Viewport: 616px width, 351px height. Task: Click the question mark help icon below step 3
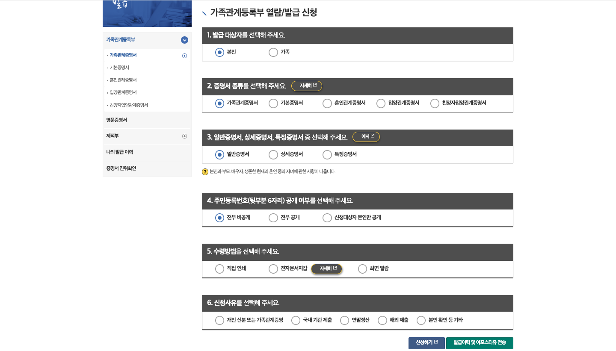pos(205,171)
